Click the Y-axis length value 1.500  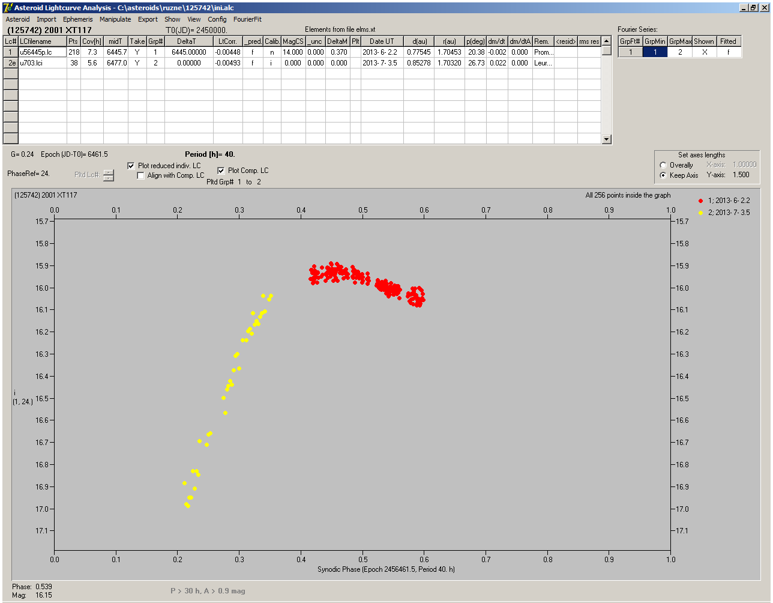click(x=741, y=175)
